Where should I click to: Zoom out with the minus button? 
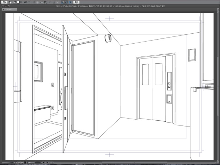coord(19,163)
